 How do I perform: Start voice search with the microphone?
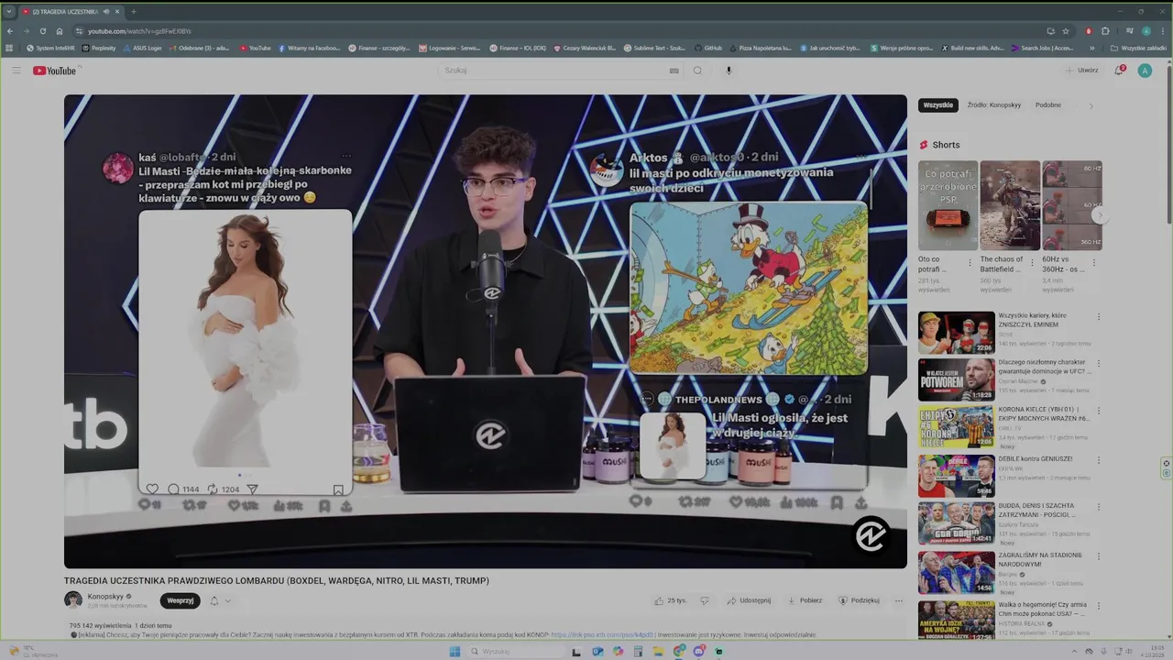[x=729, y=71]
